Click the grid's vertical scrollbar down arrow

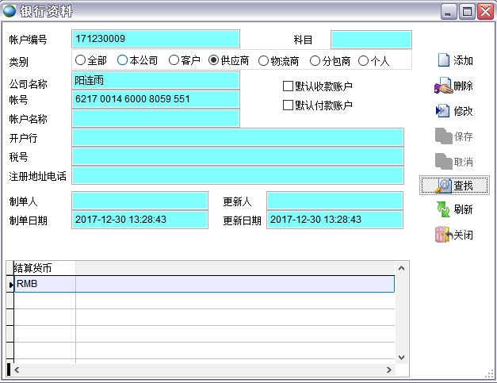[x=400, y=357]
